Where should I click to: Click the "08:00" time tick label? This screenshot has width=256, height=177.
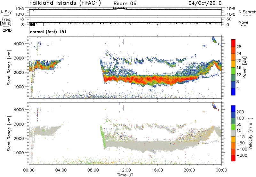[93, 170]
